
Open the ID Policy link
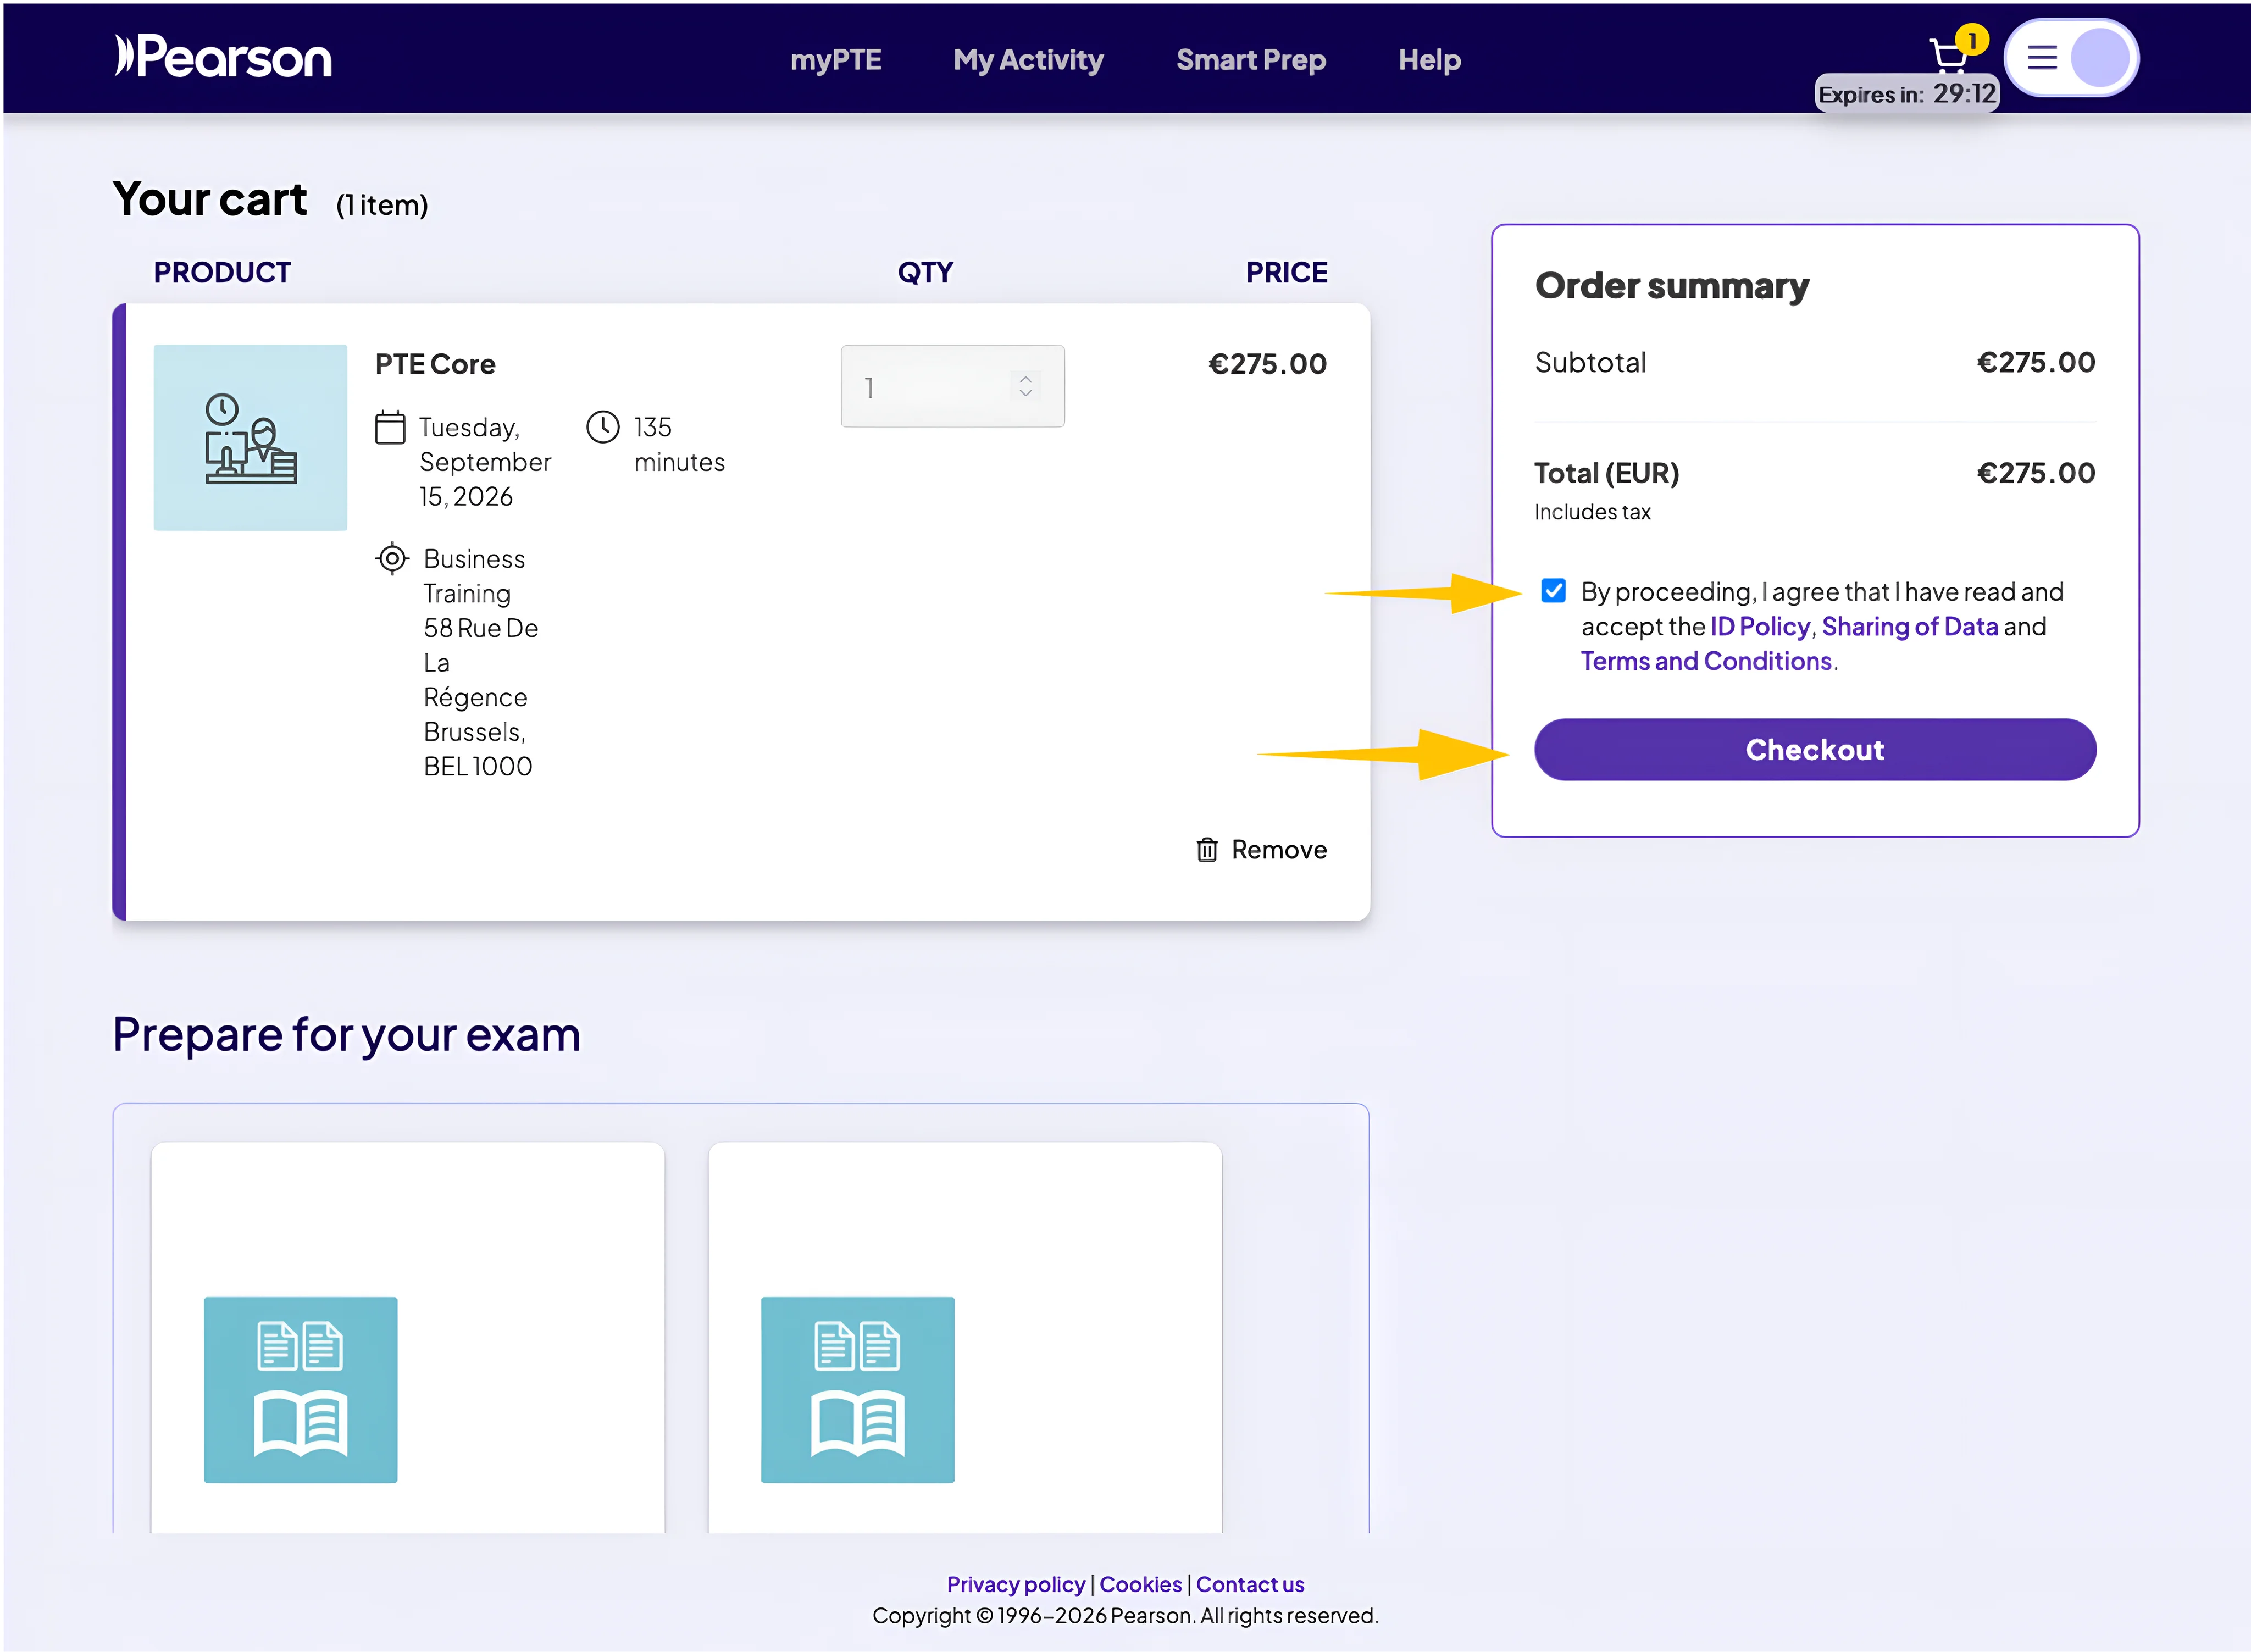1760,627
